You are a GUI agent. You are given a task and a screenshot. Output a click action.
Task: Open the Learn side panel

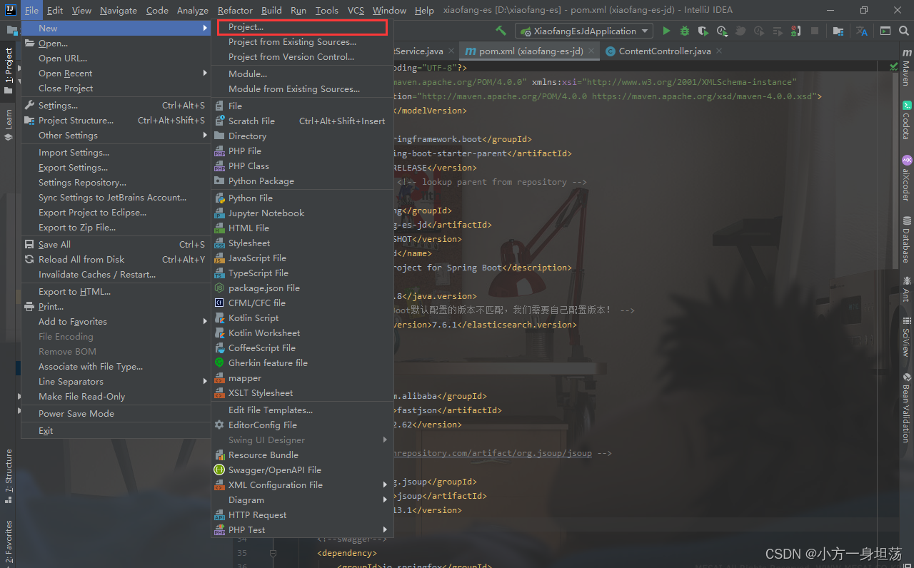point(9,125)
